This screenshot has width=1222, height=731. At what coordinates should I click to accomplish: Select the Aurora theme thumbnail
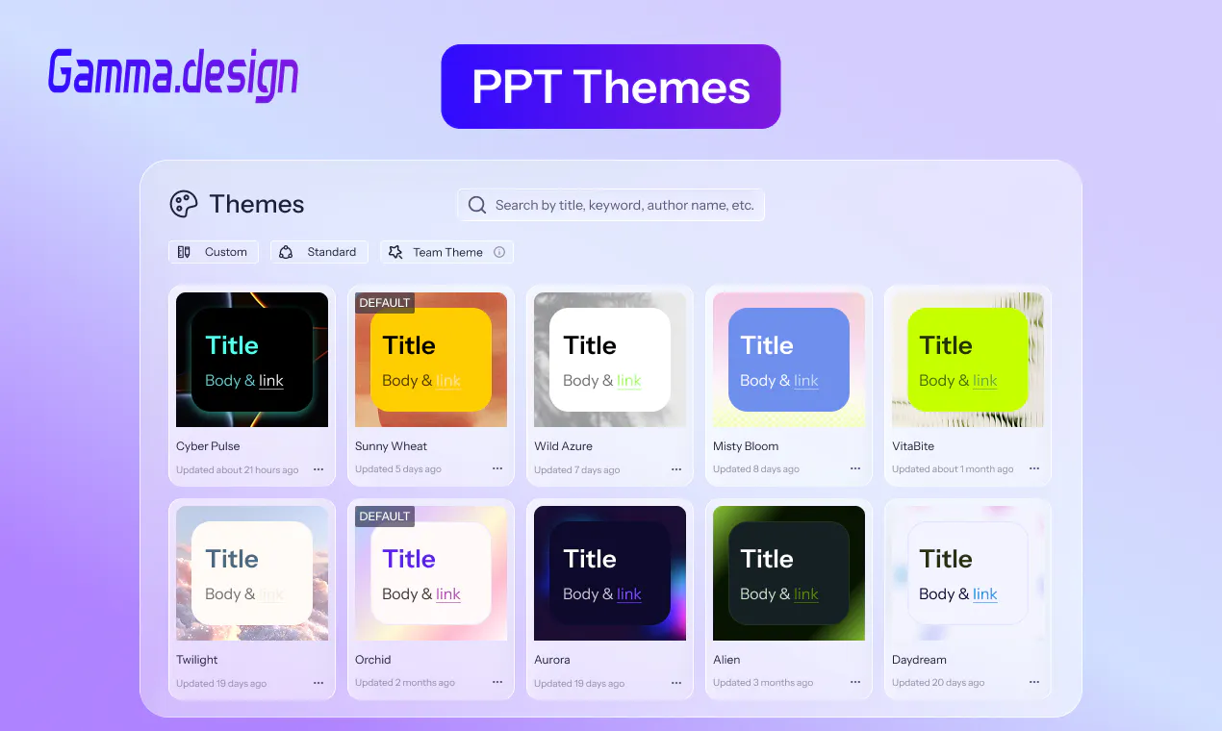point(610,573)
